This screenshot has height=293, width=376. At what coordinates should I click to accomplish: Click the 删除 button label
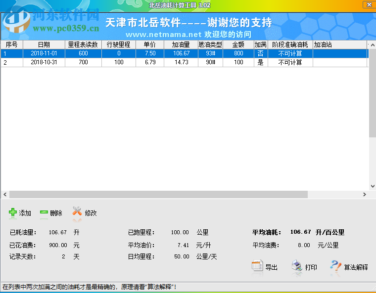[56, 213]
